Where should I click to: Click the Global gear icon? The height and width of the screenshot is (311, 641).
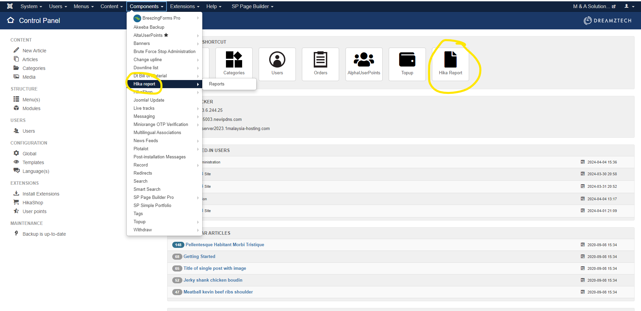coord(16,153)
